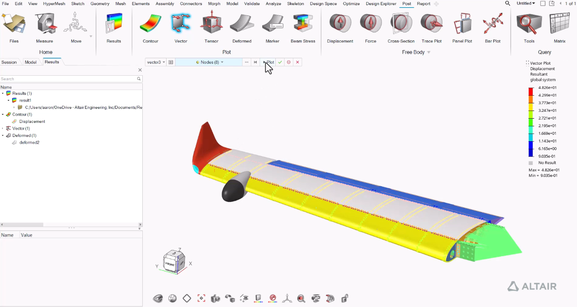Open the vector3 dropdown

click(156, 62)
